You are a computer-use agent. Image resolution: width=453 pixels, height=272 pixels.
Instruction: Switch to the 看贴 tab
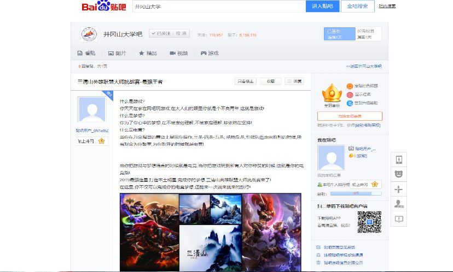coord(86,53)
